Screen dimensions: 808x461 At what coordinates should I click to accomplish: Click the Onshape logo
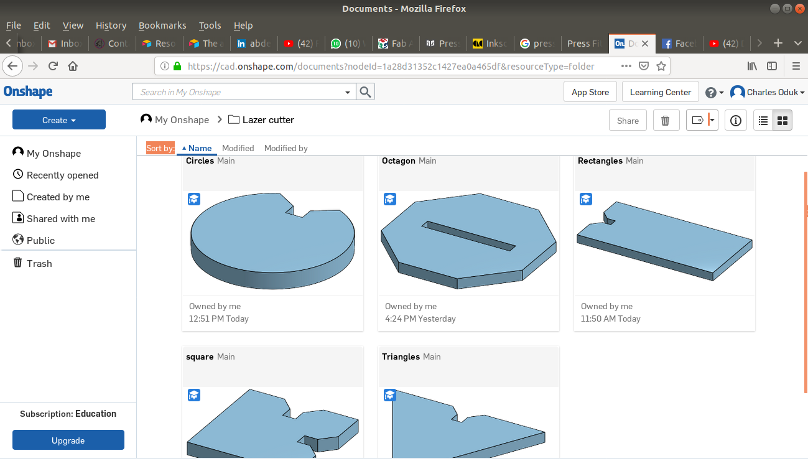pos(28,92)
